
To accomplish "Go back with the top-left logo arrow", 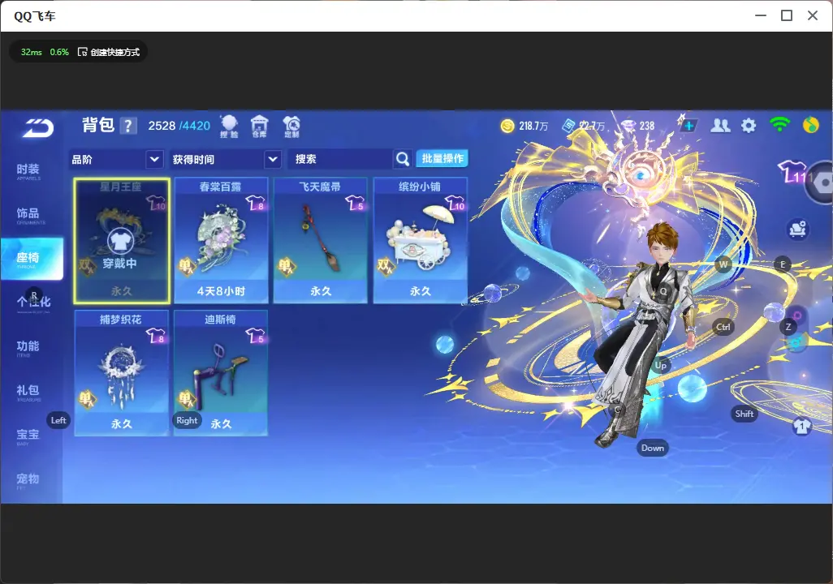I will pyautogui.click(x=37, y=128).
